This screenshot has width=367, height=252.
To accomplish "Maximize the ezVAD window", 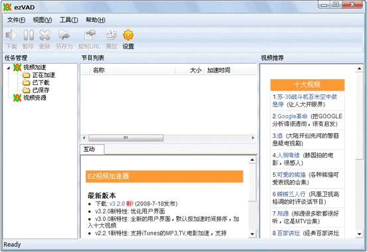I will point(336,5).
